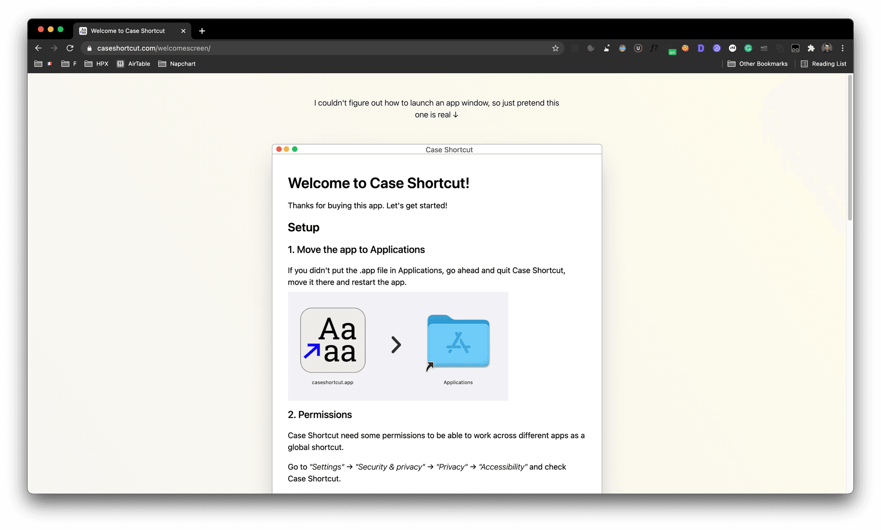This screenshot has width=881, height=530.
Task: Click the lock icon in the address bar
Action: tap(89, 48)
